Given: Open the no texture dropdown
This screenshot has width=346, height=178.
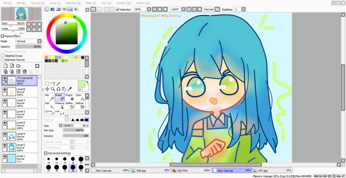Looking at the screenshot, I should pos(72,147).
